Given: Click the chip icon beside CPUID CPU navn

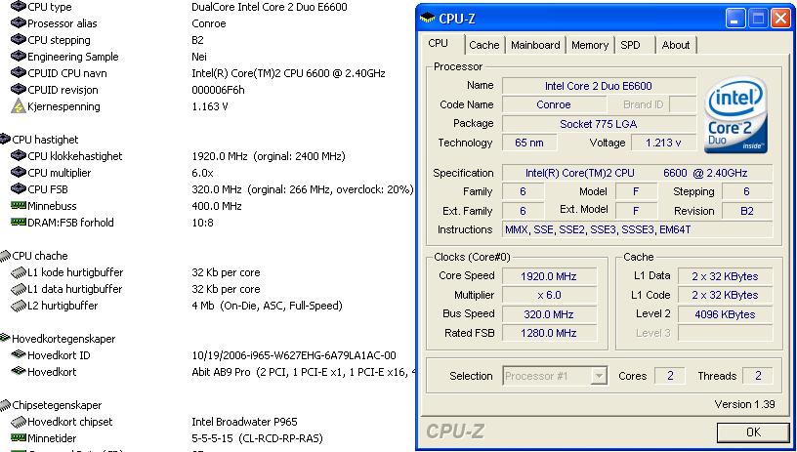Looking at the screenshot, I should [19, 72].
